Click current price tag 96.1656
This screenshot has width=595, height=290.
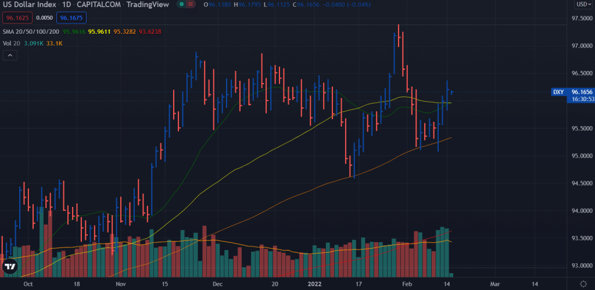(x=581, y=92)
